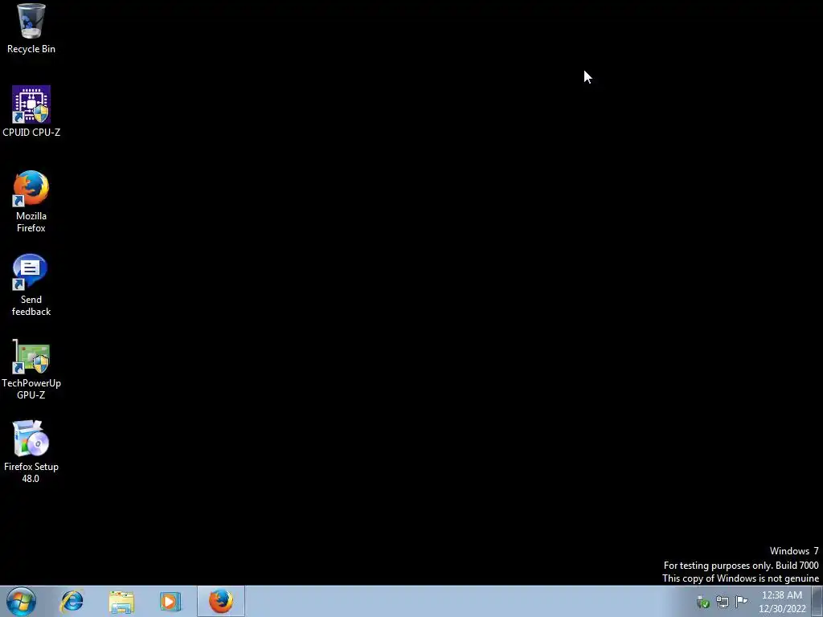Select the TechPowerUp GPU-Z shortcut
The height and width of the screenshot is (617, 823).
31,369
